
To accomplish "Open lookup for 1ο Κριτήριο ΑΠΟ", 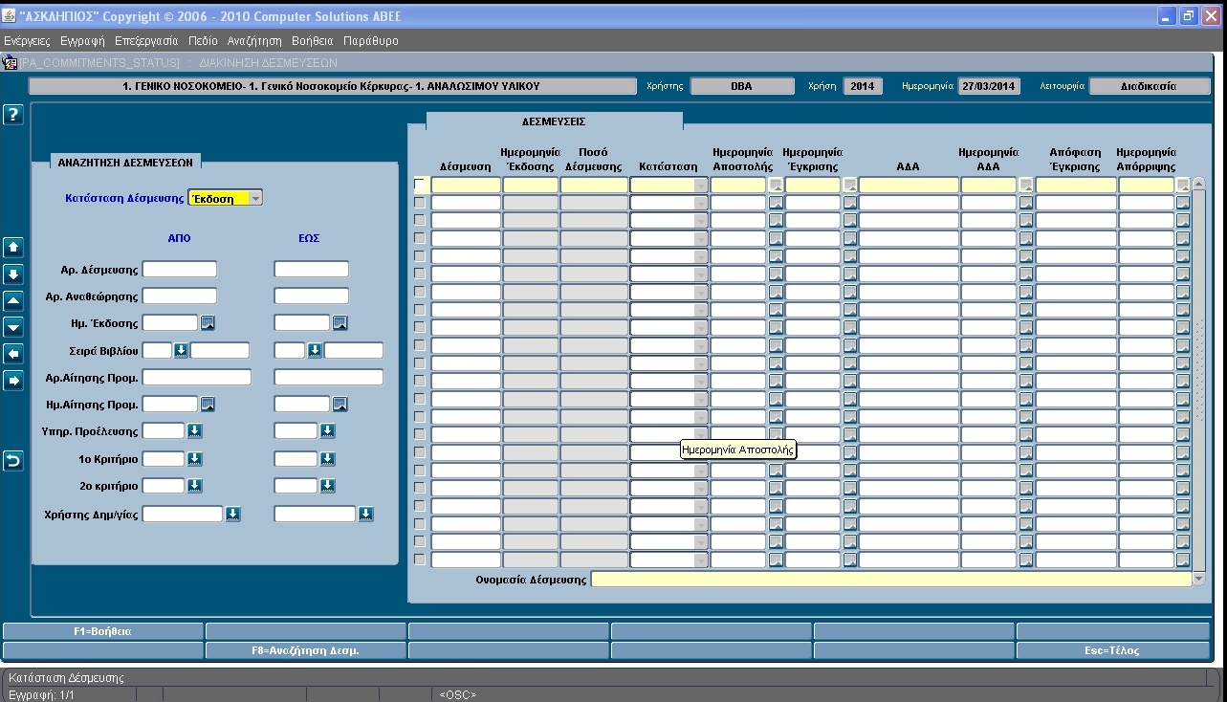I will [x=194, y=458].
